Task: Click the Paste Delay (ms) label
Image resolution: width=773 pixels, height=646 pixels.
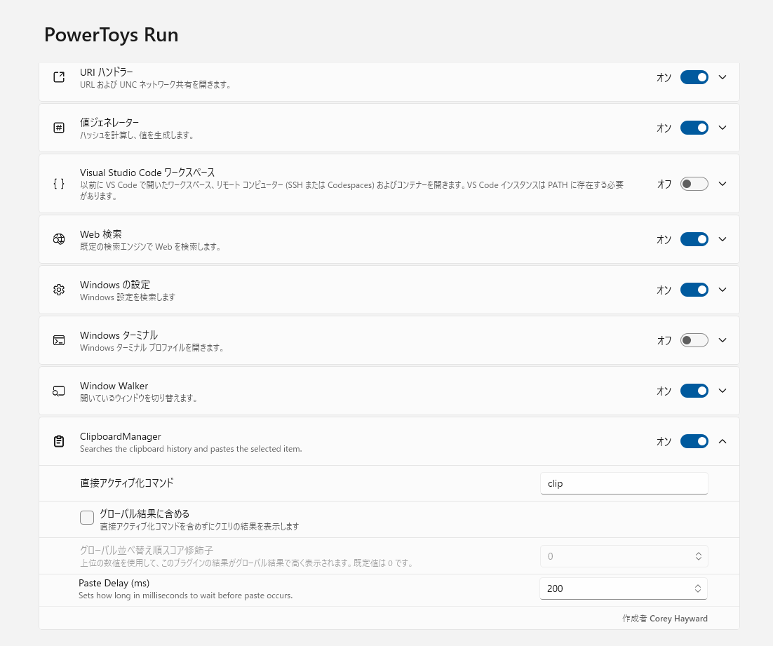Action: [x=114, y=583]
